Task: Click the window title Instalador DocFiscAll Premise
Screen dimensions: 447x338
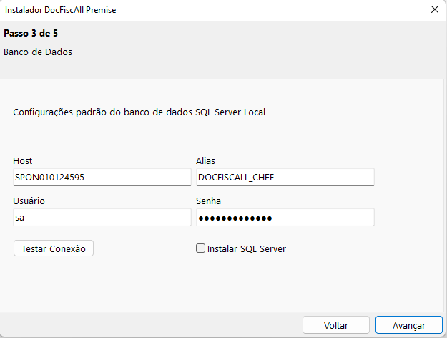Action: (x=61, y=10)
